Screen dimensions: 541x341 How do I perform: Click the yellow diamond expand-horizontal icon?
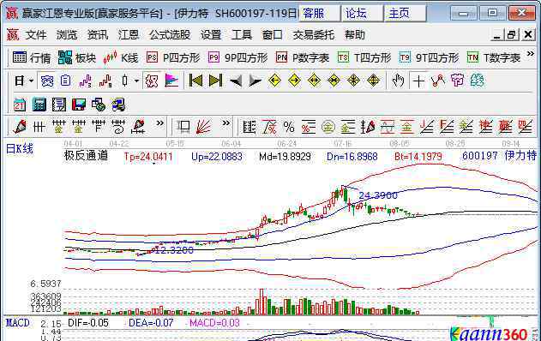(314, 81)
